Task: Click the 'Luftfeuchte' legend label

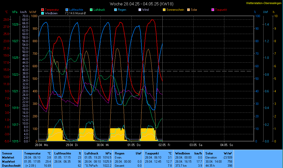Action: pyautogui.click(x=76, y=10)
